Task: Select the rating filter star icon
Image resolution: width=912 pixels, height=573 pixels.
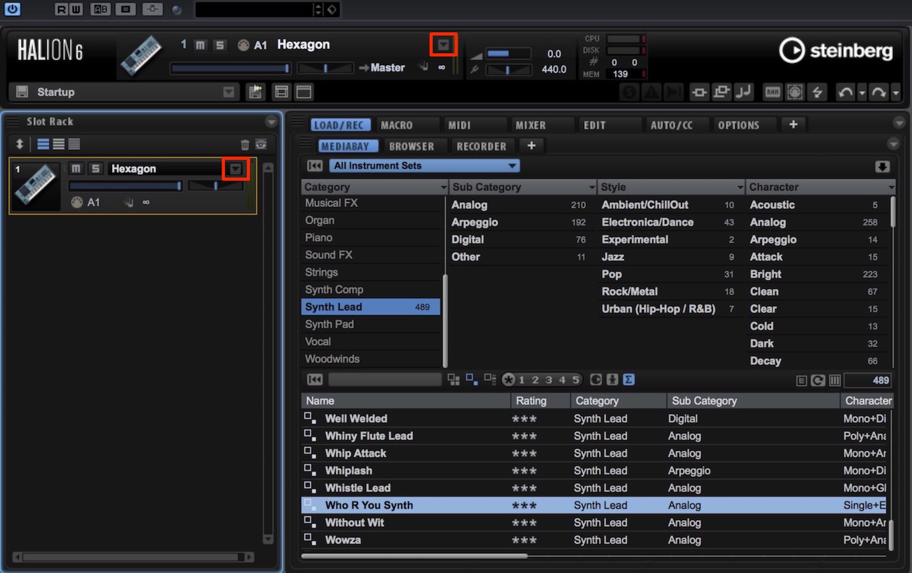Action: (x=508, y=380)
